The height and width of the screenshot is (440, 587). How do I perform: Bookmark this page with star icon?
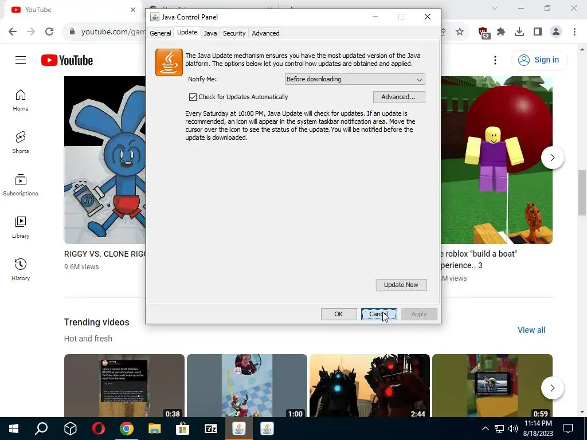point(460,32)
